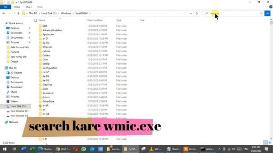The image size is (273, 153).
Task: Open the 'data fbr save files' folder
Action: (20, 47)
